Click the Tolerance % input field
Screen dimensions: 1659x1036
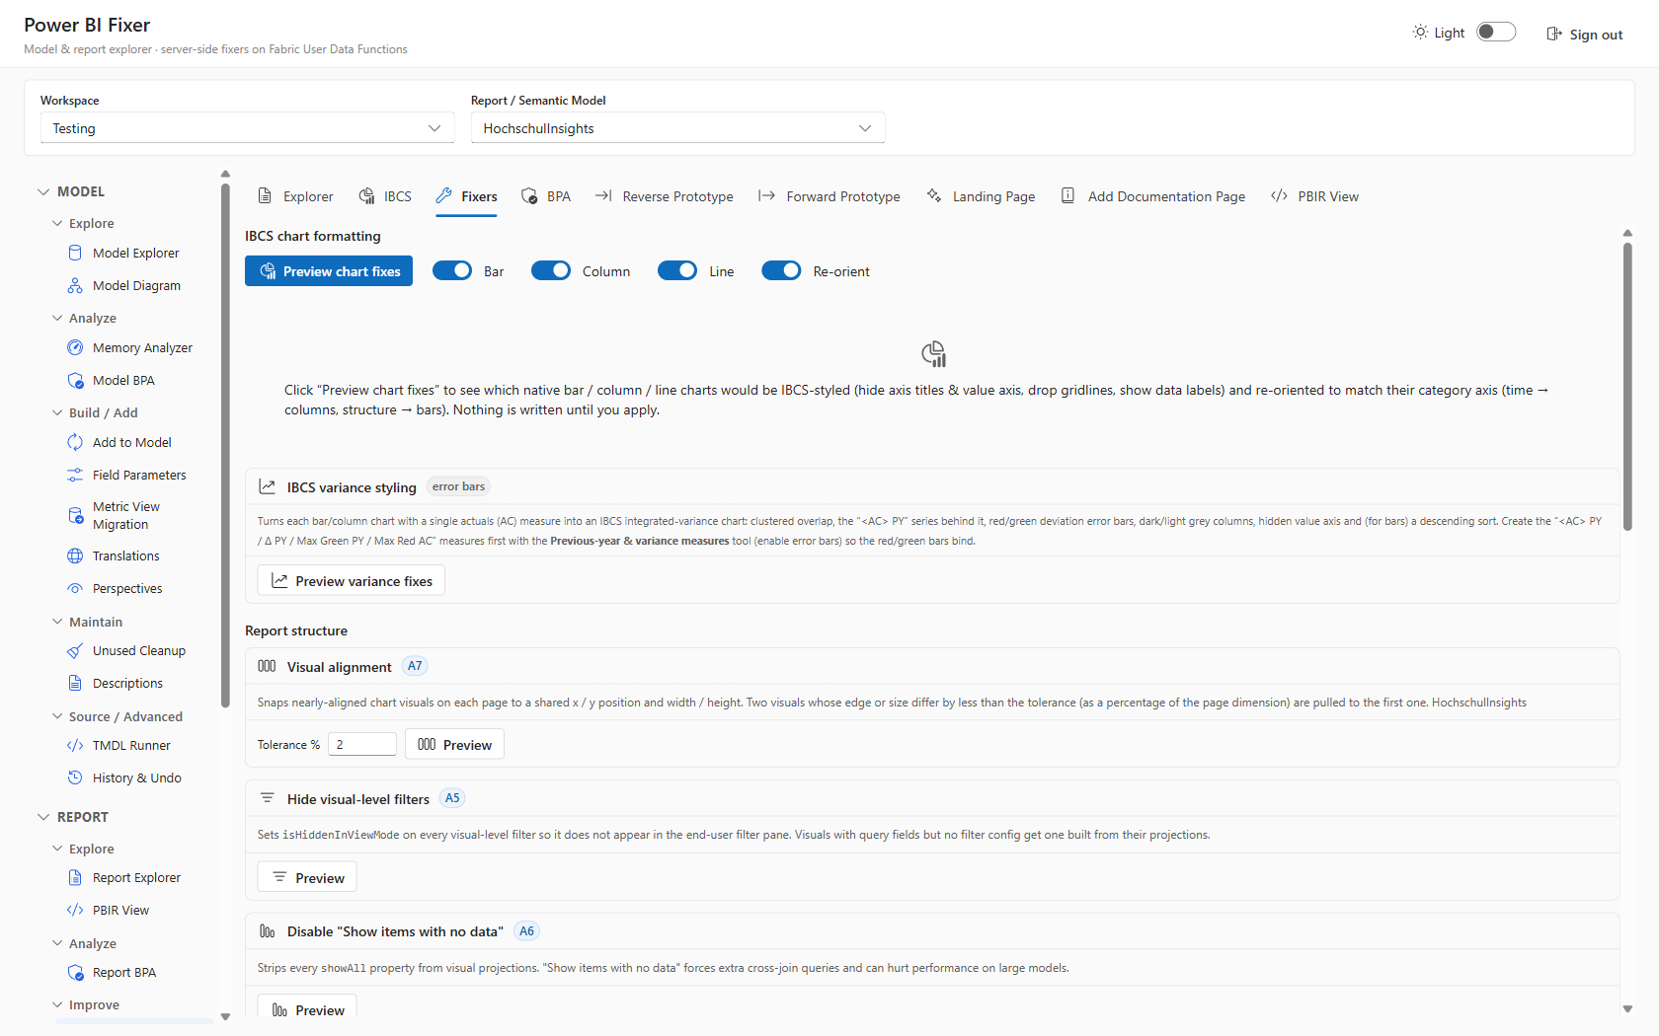[362, 744]
